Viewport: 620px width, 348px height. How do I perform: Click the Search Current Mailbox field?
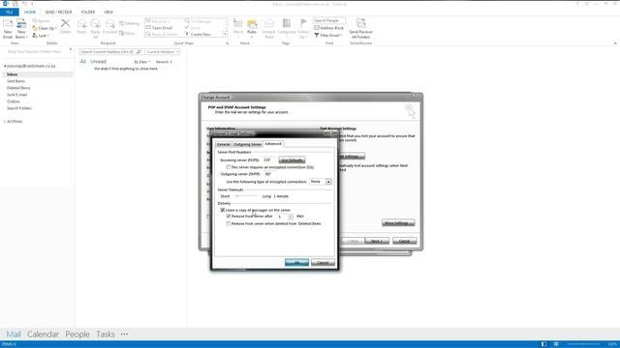[x=108, y=51]
